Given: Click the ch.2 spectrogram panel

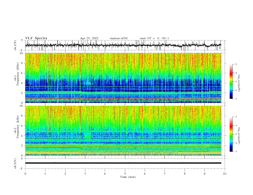Looking at the screenshot, I should [123, 131].
